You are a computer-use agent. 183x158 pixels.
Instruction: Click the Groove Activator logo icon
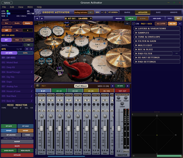click(38, 12)
